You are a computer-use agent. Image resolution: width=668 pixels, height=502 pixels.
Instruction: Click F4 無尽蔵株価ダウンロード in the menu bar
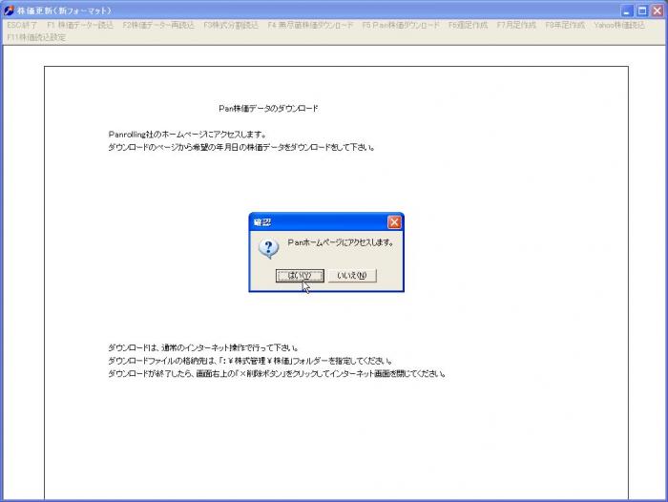click(310, 25)
